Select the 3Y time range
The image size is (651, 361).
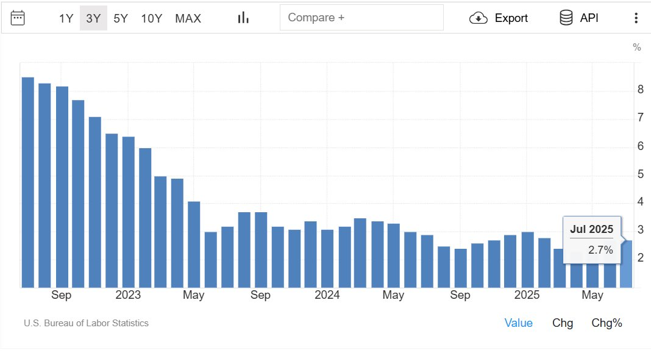tap(93, 18)
